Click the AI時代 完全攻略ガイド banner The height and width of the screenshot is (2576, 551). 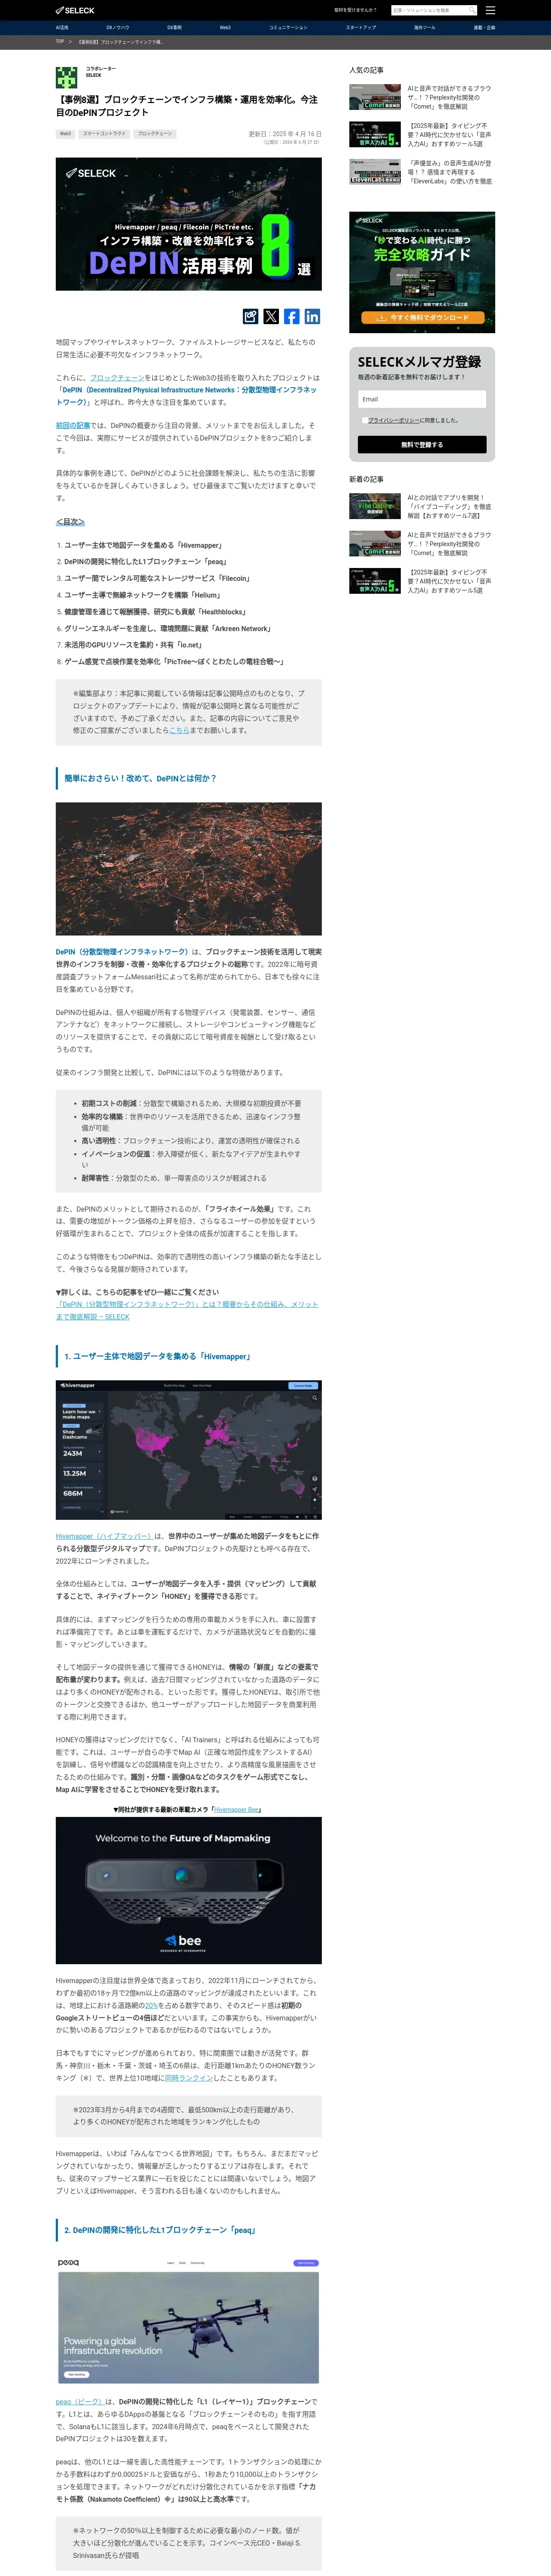[422, 272]
